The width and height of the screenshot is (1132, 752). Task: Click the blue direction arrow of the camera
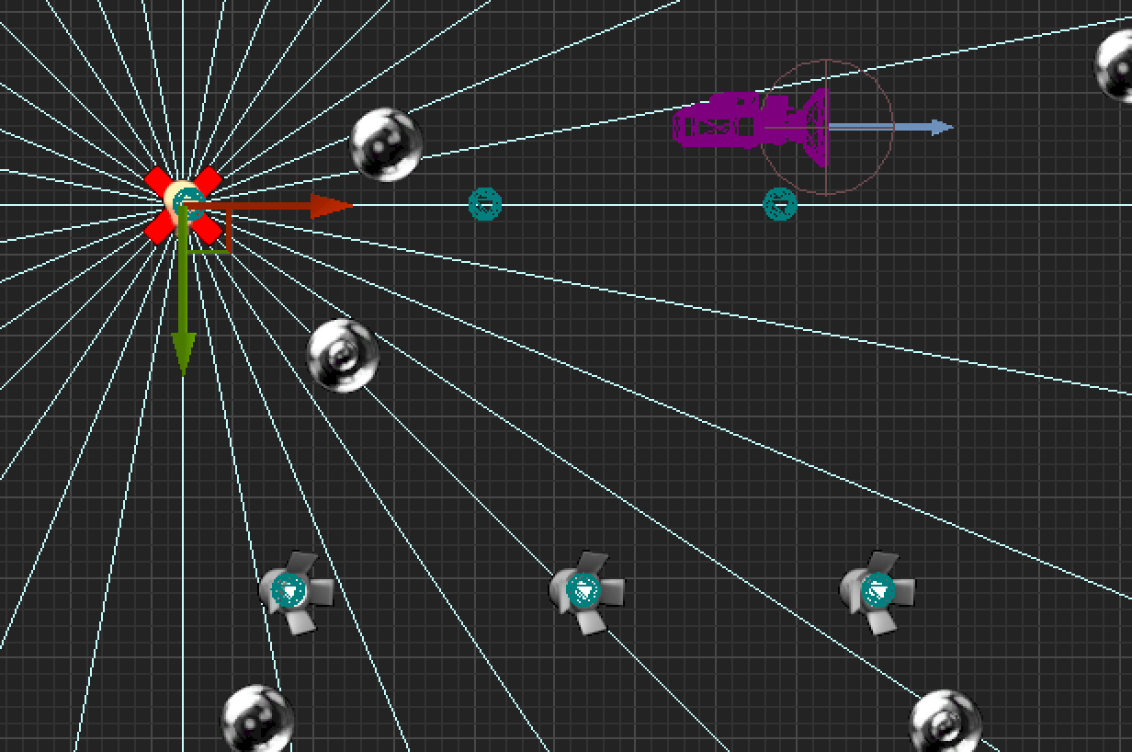coord(889,127)
